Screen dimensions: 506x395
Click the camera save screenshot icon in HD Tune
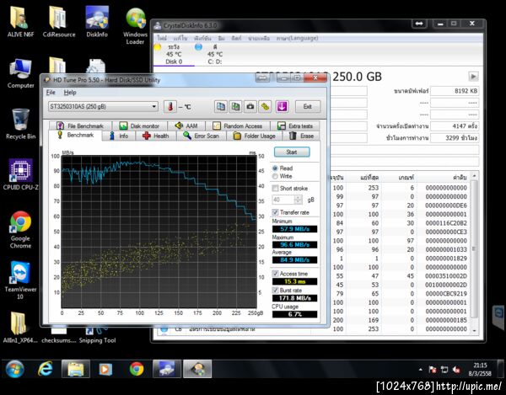[x=250, y=107]
